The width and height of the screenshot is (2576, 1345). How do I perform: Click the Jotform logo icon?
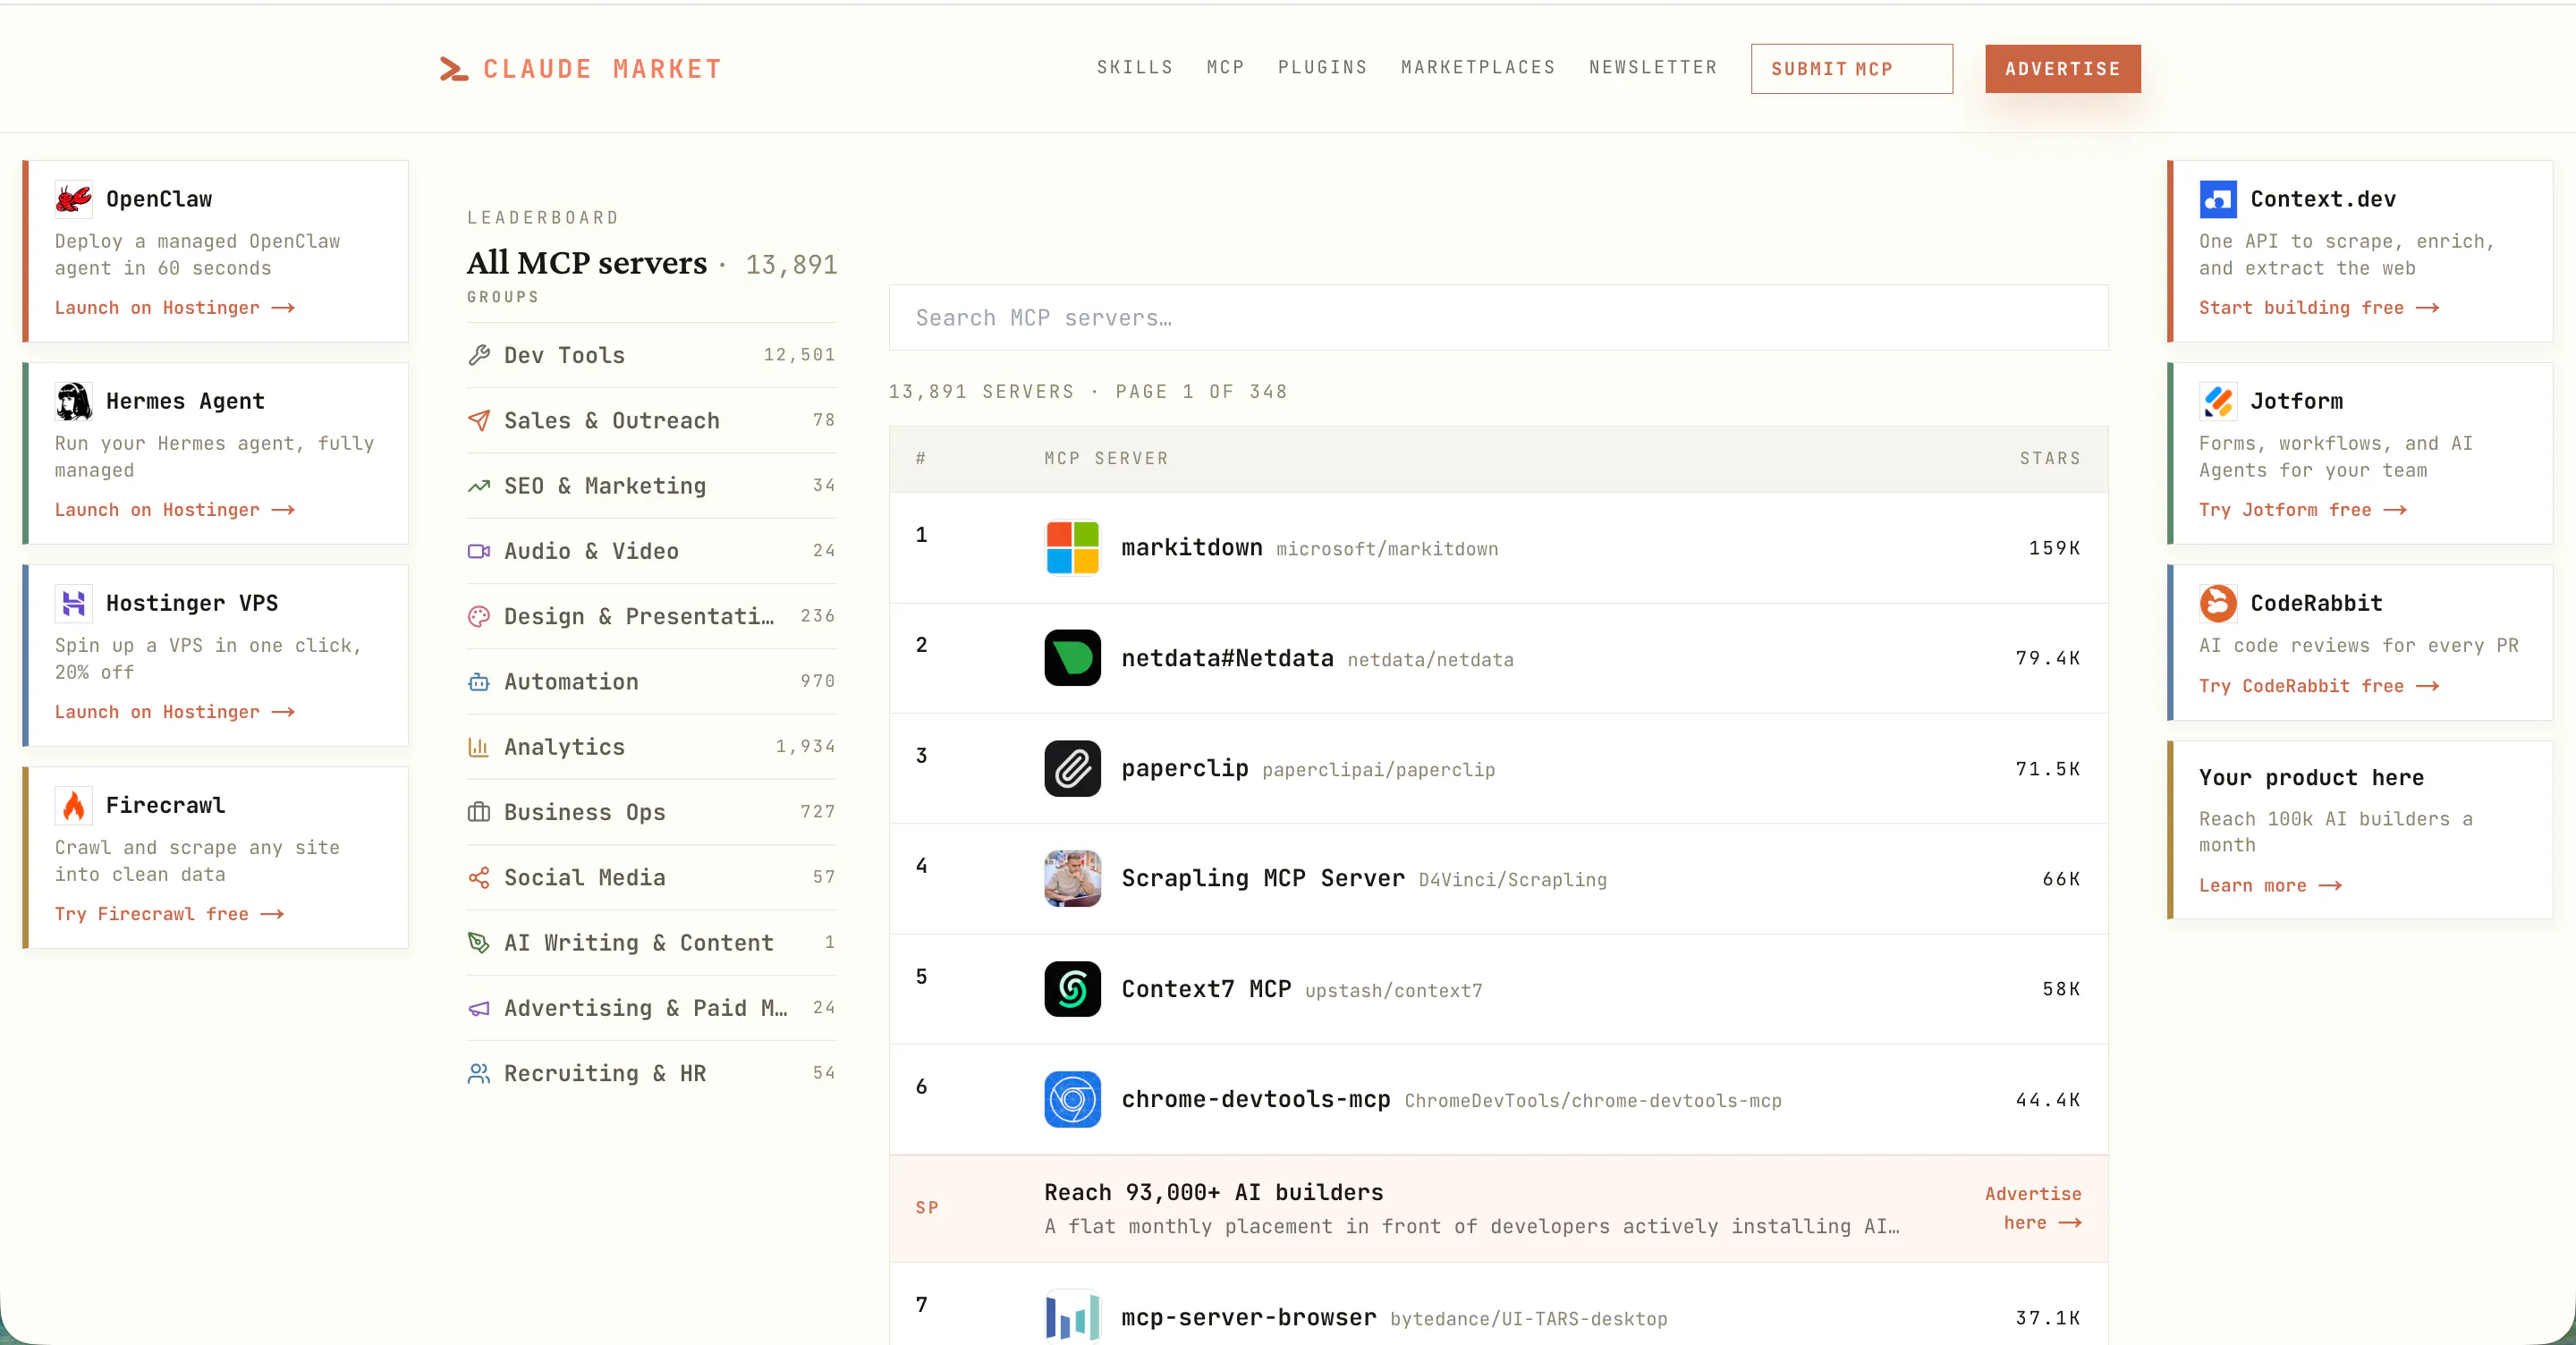pos(2218,401)
